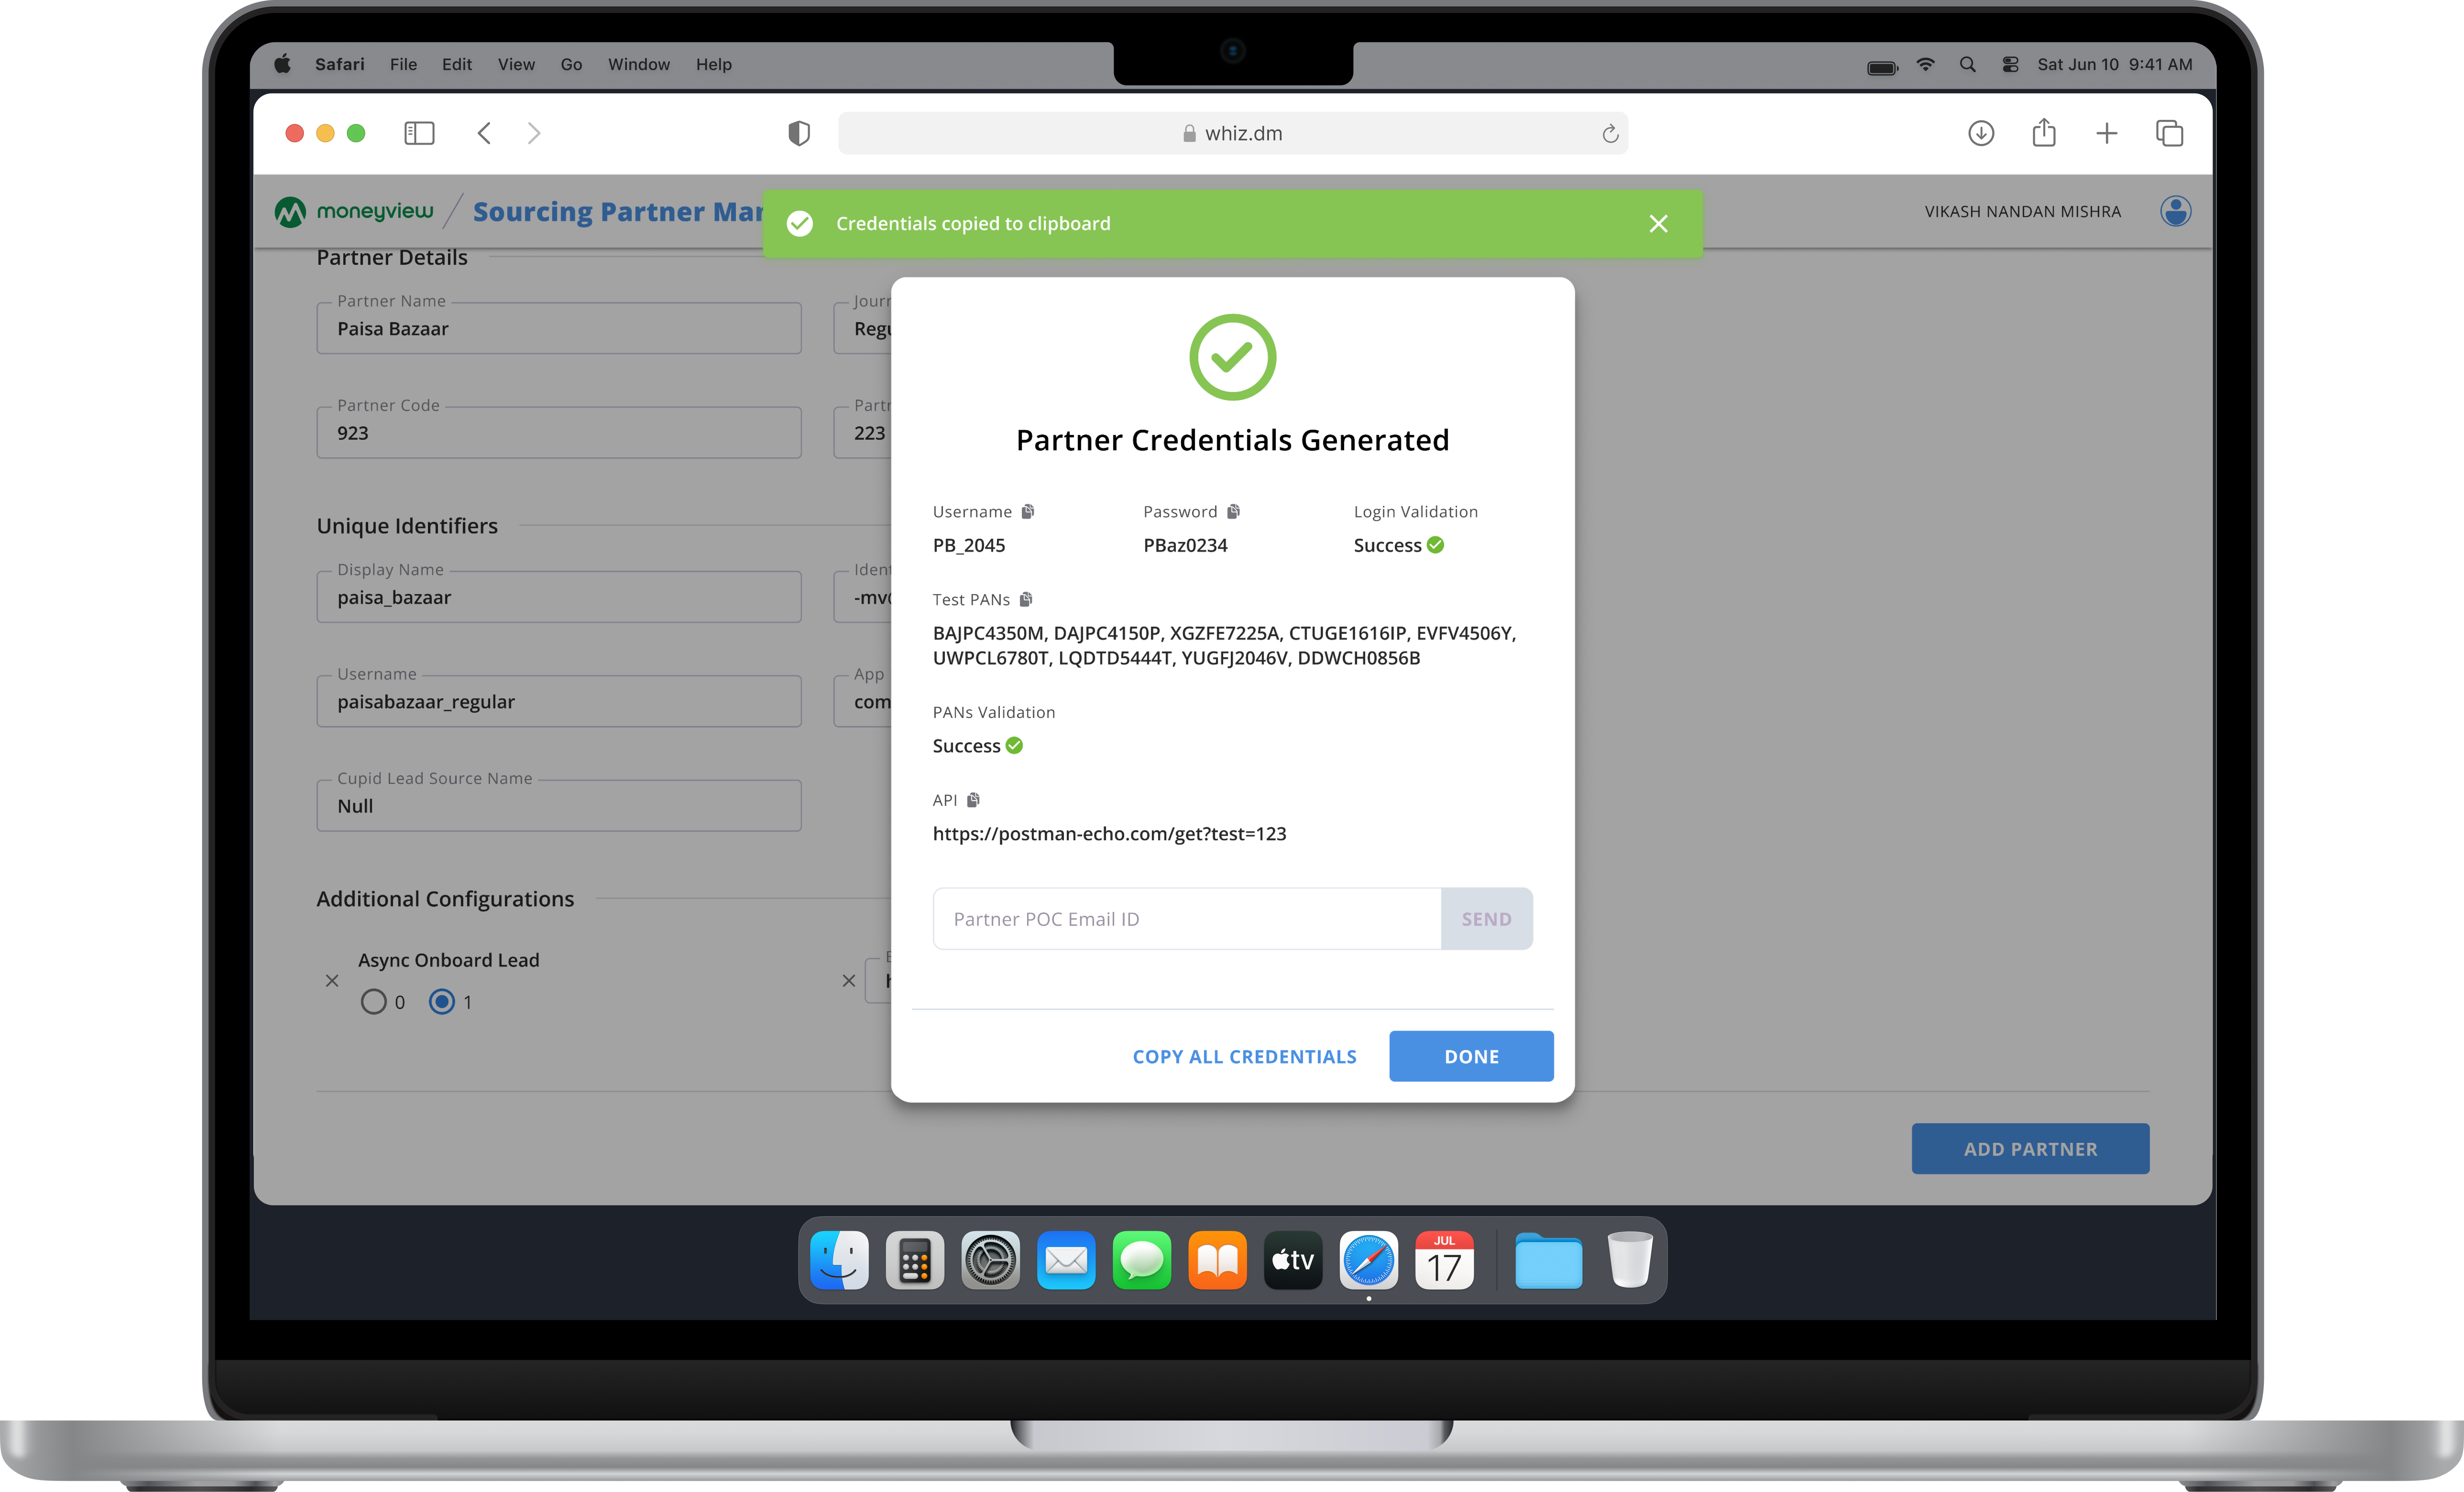Open the Window menu in menu bar
The height and width of the screenshot is (1492, 2464).
(x=638, y=65)
